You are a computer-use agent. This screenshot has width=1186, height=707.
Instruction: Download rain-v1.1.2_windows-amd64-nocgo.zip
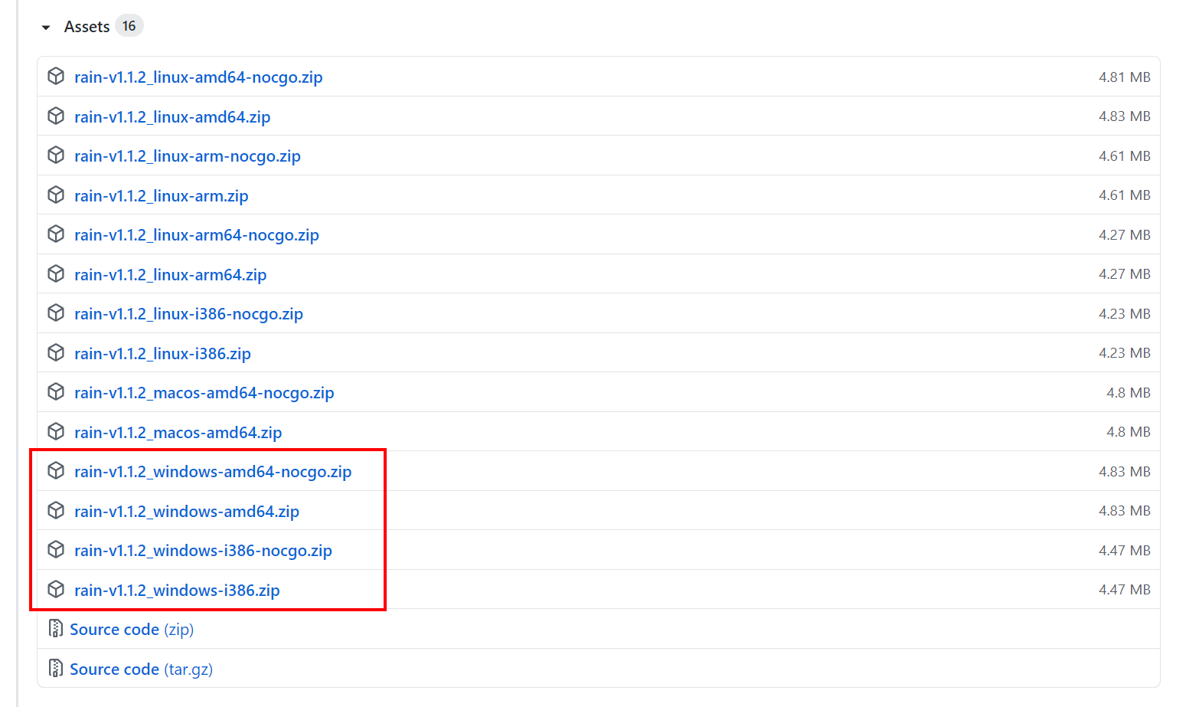point(212,472)
